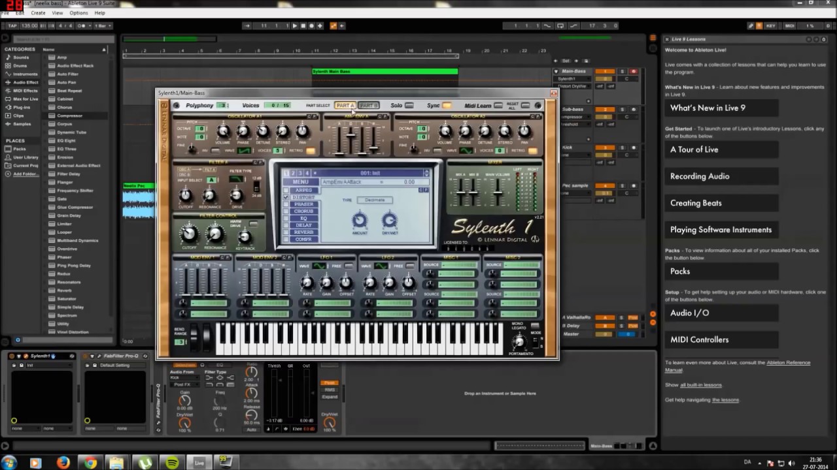Toggle the Sylenth1 Solo button
This screenshot has width=837, height=470.
409,105
